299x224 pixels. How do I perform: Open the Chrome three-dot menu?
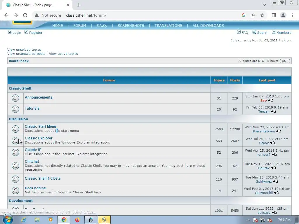[x=293, y=15]
